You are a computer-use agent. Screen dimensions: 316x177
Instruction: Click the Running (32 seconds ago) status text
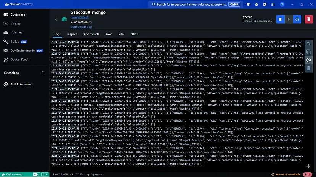(258, 21)
